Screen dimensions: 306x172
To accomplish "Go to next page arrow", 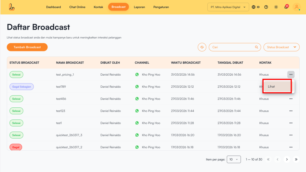I will point(287,159).
